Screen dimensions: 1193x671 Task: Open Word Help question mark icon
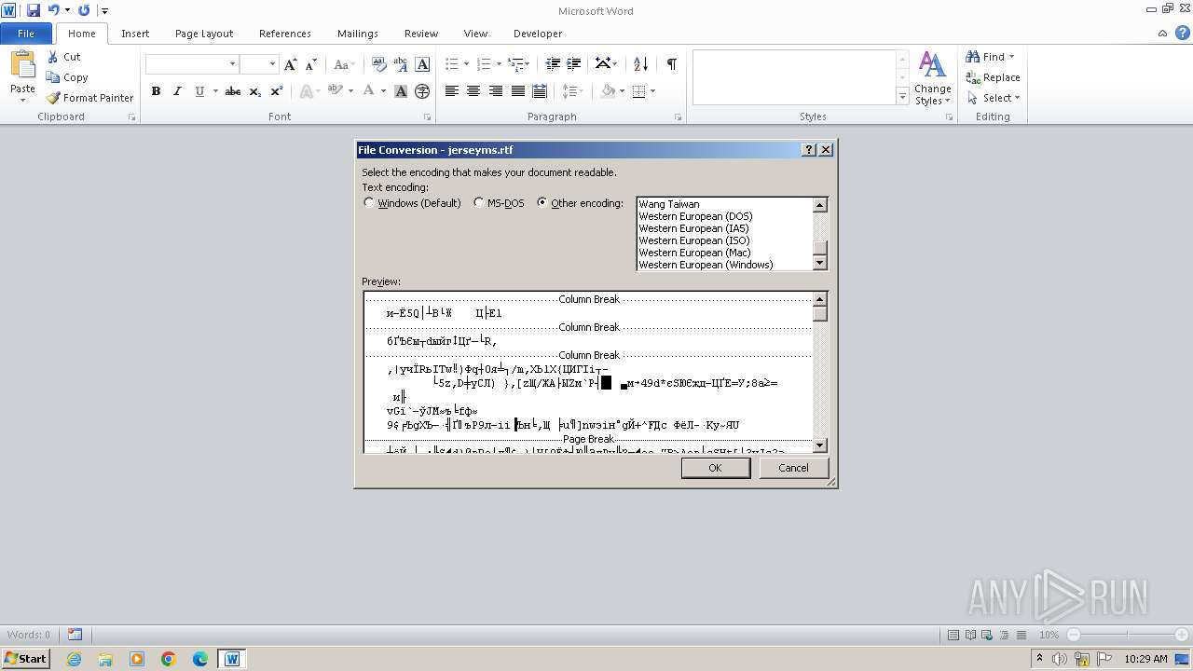tap(1182, 34)
